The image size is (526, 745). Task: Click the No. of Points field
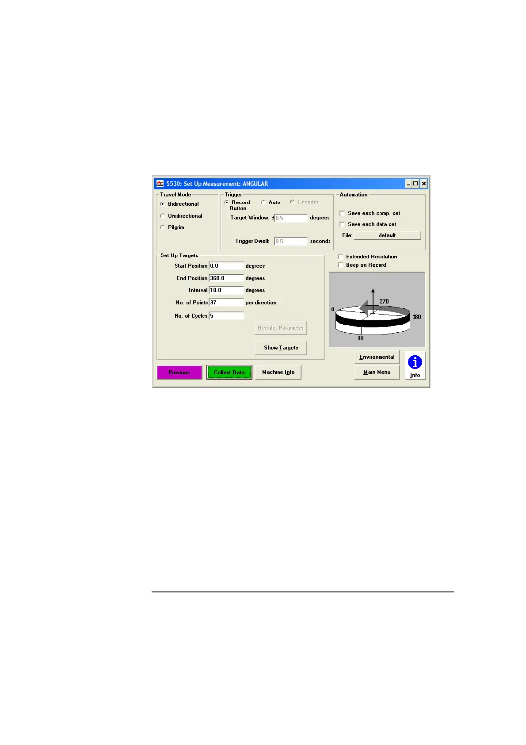coord(226,303)
